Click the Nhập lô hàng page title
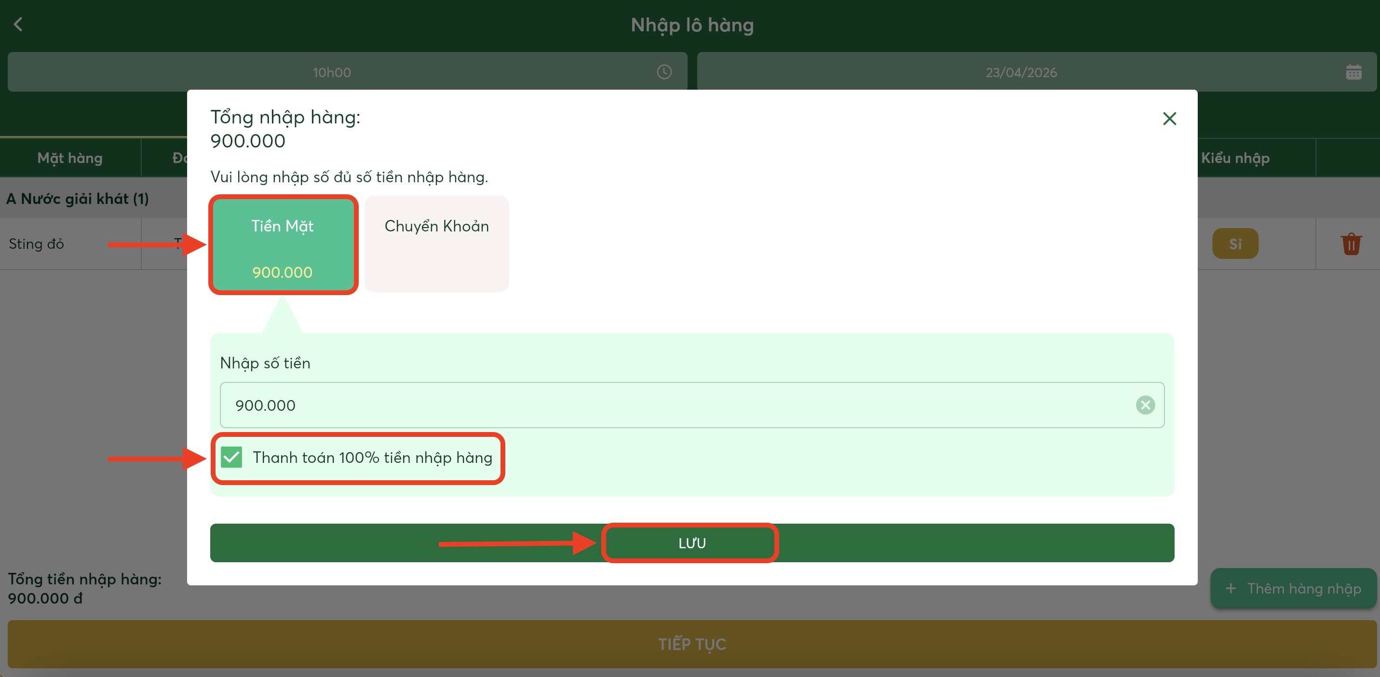Viewport: 1380px width, 677px height. [691, 25]
